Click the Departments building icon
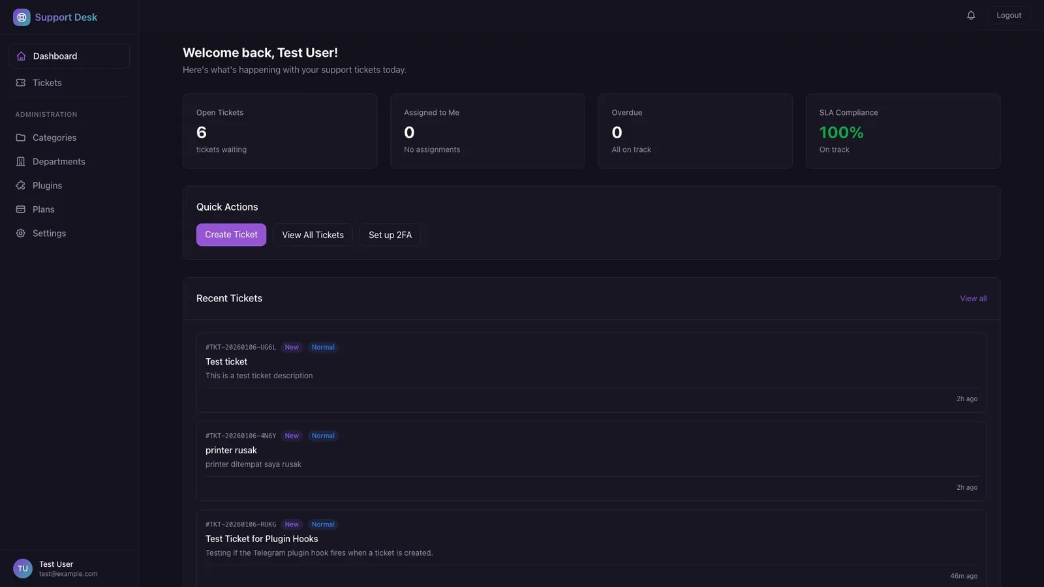This screenshot has height=587, width=1044. tap(21, 162)
